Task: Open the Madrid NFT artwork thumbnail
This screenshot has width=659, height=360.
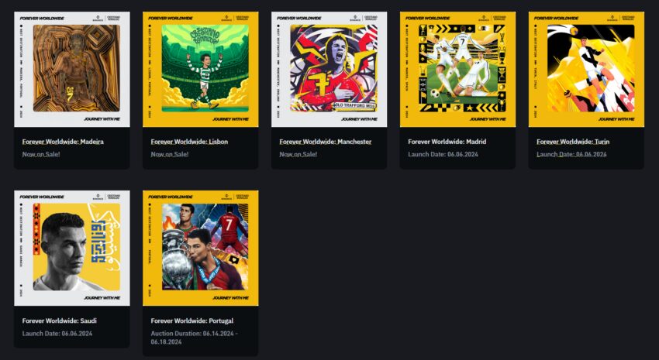Action: pyautogui.click(x=457, y=69)
